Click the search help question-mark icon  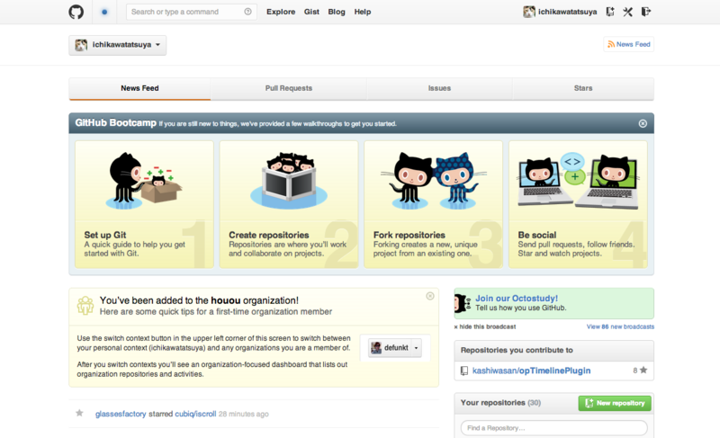[248, 12]
